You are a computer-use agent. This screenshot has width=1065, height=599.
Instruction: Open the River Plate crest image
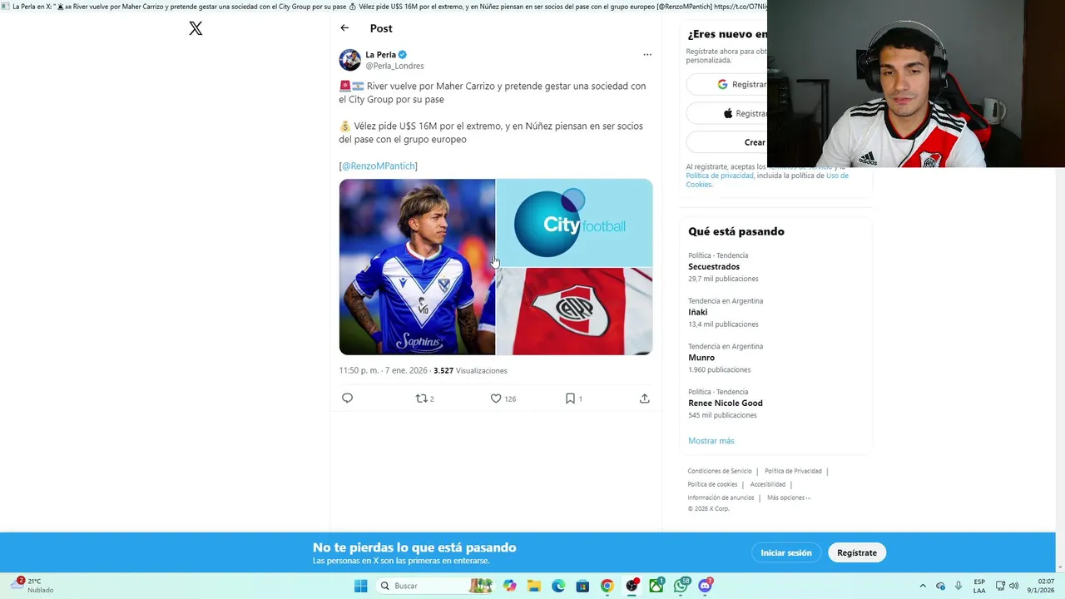(574, 312)
